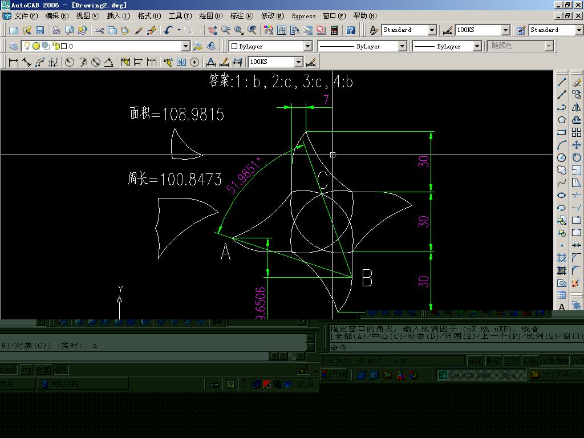Select the Erase tool in Modify toolbar

pyautogui.click(x=577, y=82)
